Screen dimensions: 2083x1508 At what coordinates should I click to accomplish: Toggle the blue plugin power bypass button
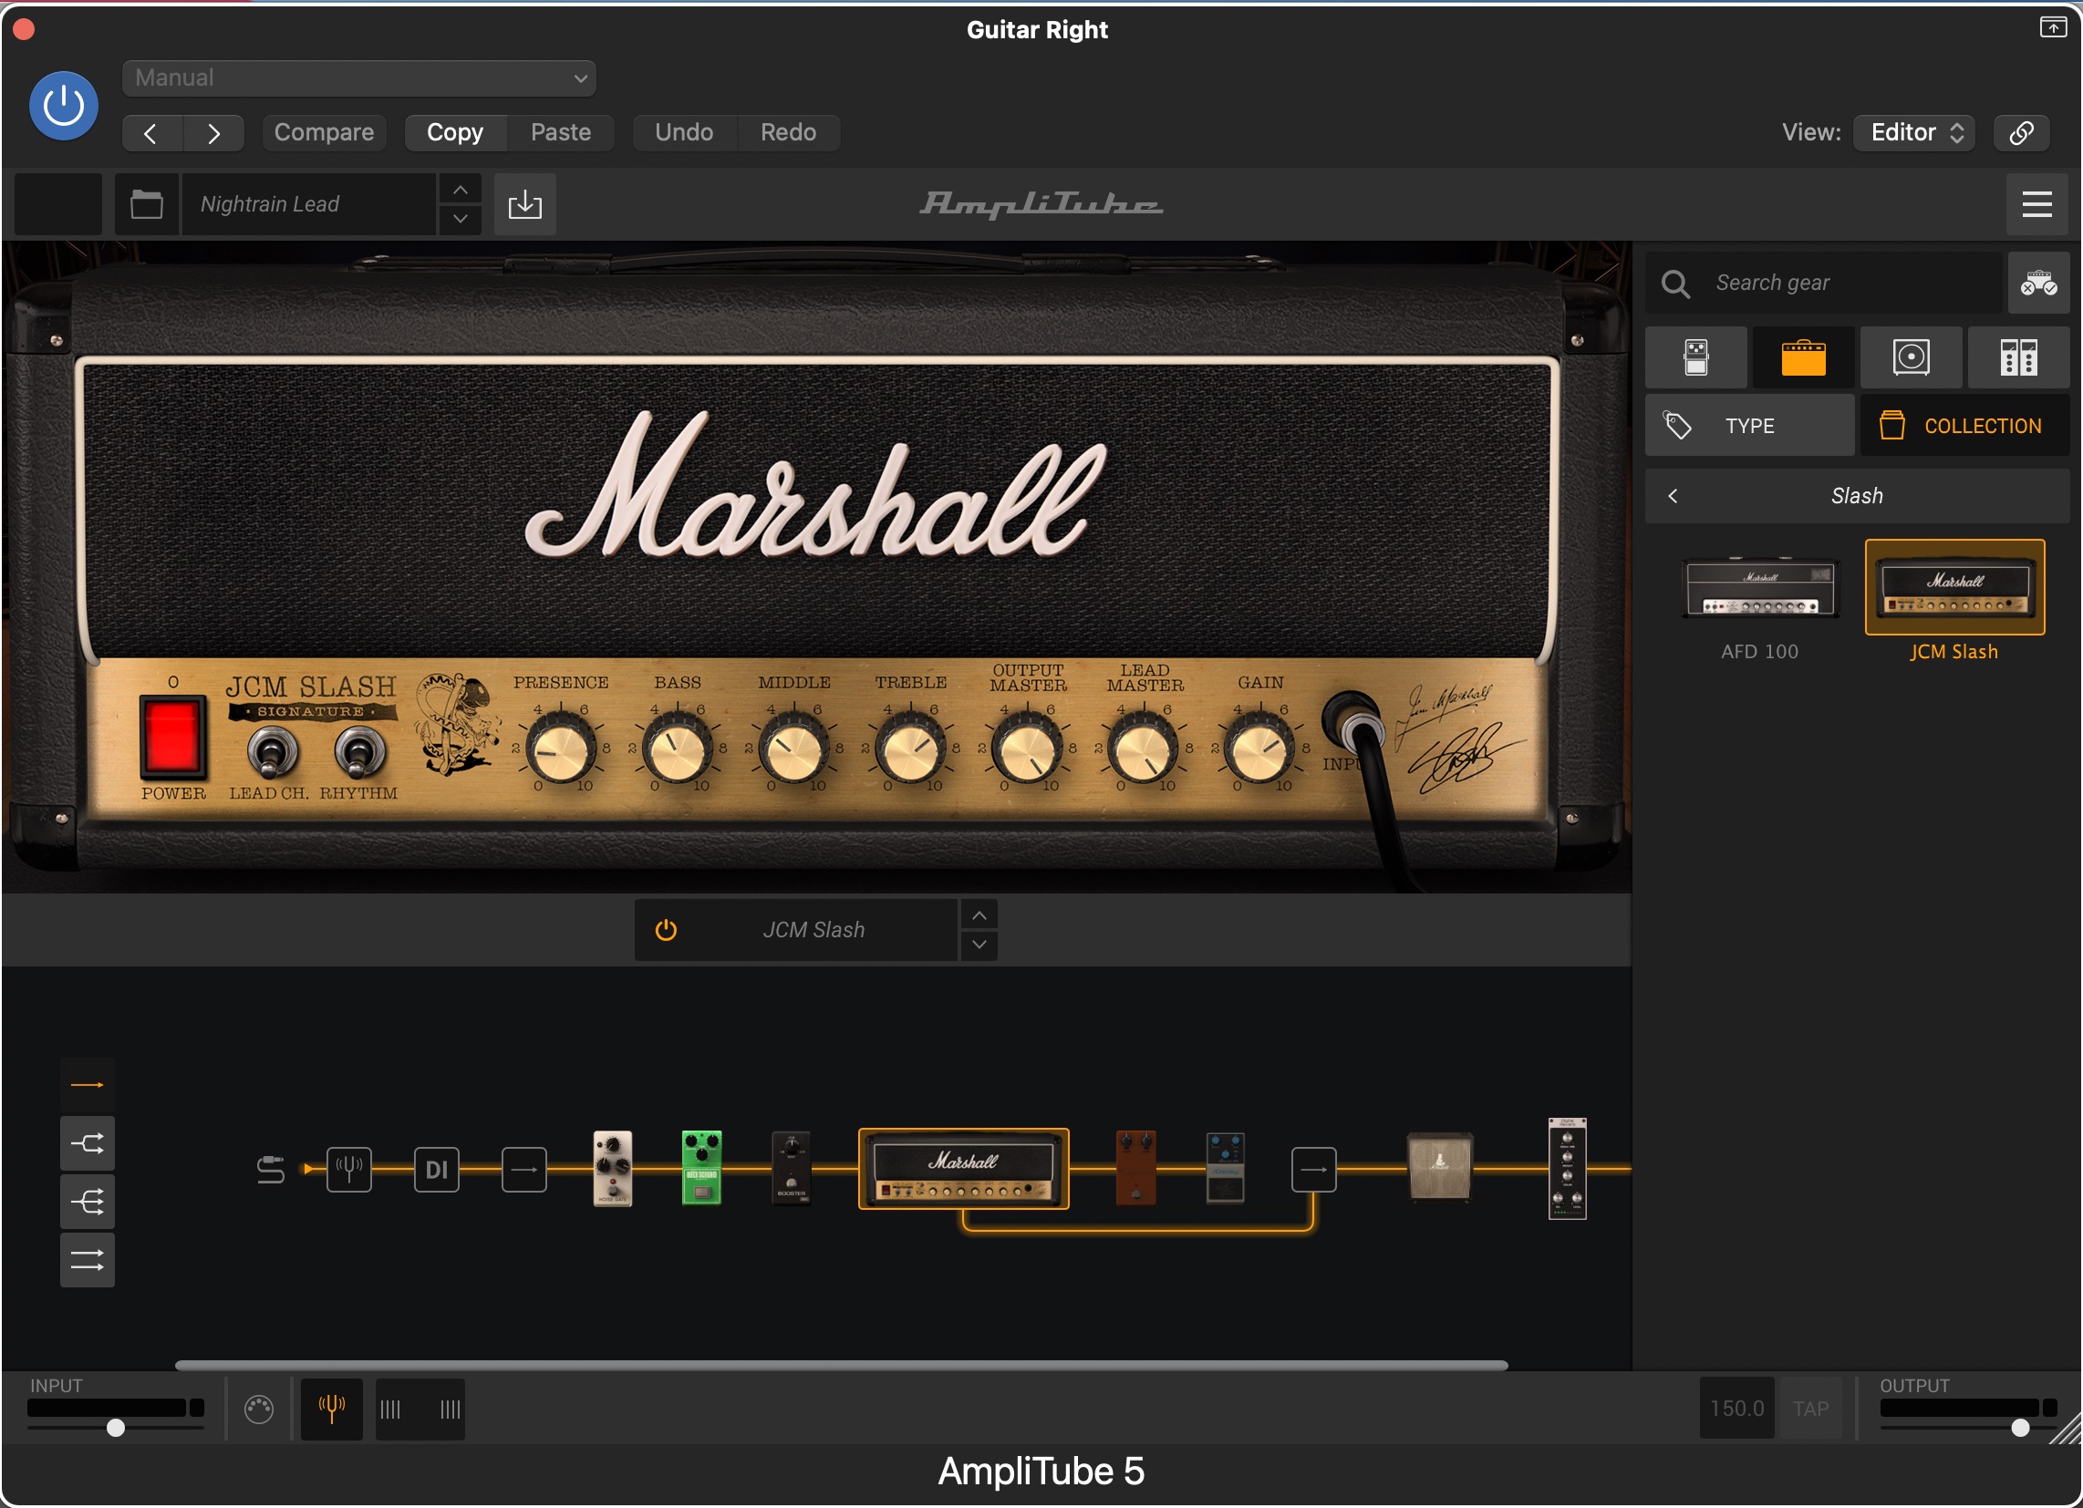tap(63, 106)
